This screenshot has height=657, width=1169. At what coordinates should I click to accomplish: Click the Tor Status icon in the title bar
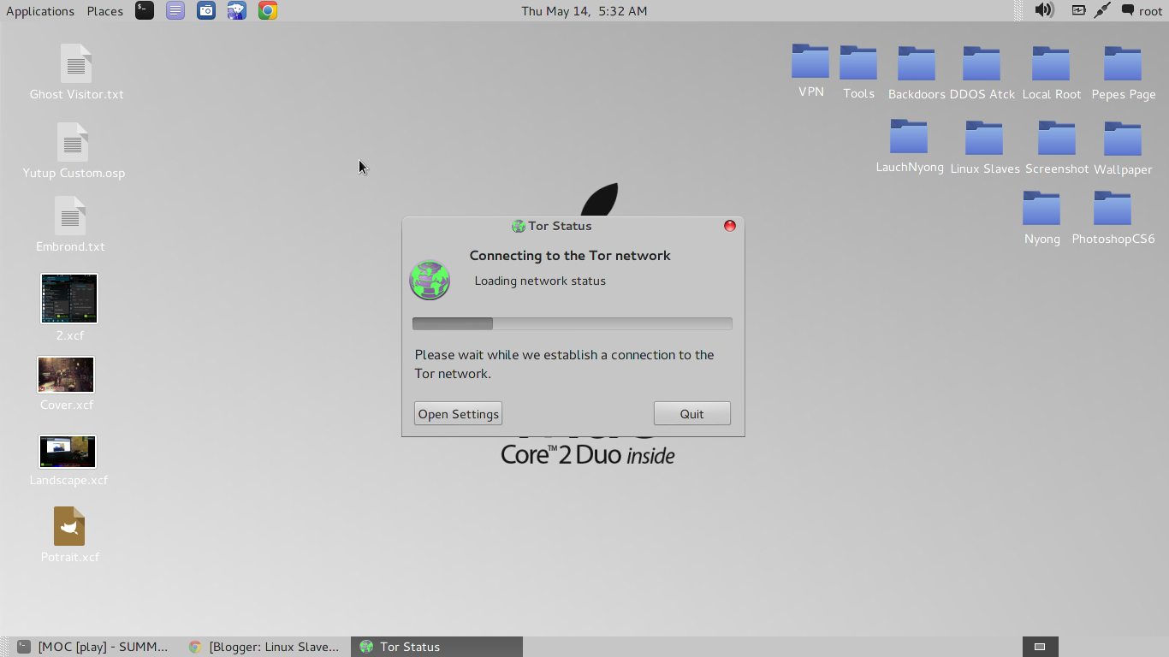(x=519, y=226)
